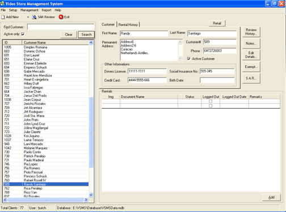Click the red Exit icon

pyautogui.click(x=61, y=17)
